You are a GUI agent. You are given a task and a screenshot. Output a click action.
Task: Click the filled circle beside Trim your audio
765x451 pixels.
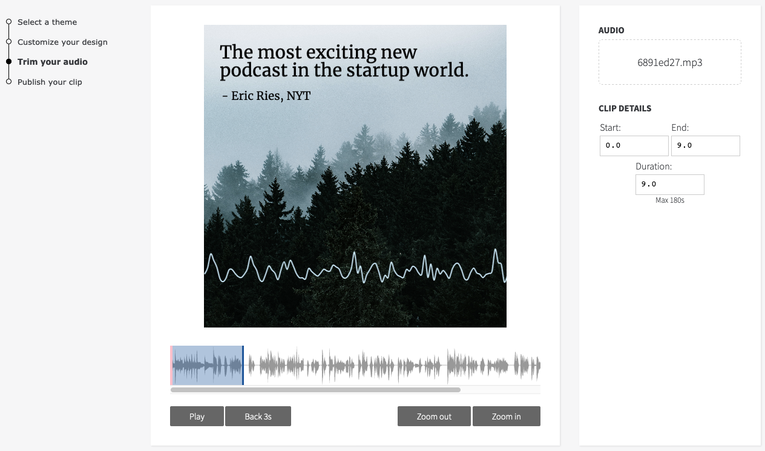tap(8, 62)
